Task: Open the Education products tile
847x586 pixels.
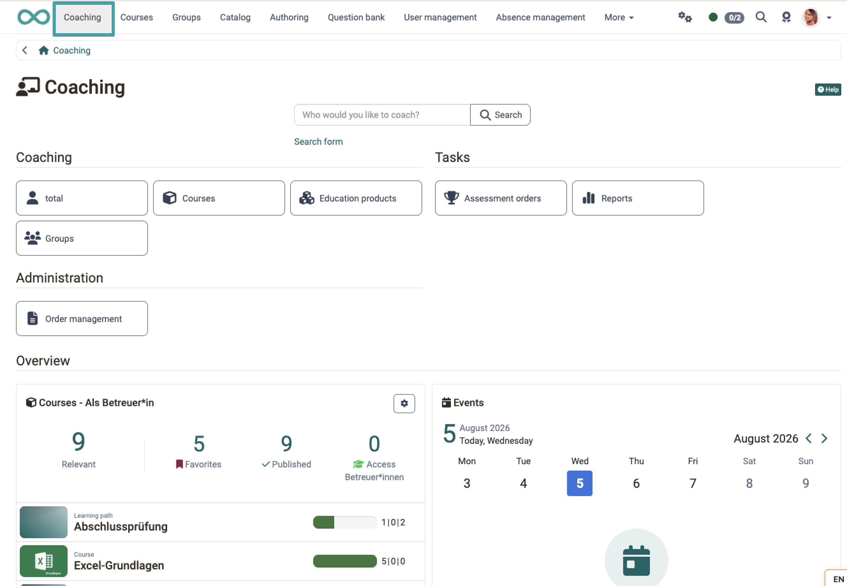Action: 356,198
